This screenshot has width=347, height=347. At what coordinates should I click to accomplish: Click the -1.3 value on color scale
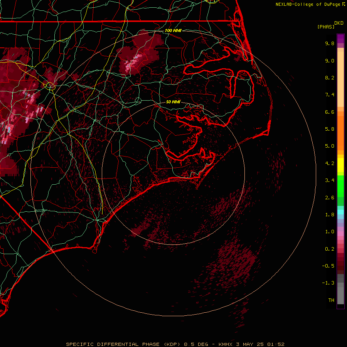click(328, 283)
